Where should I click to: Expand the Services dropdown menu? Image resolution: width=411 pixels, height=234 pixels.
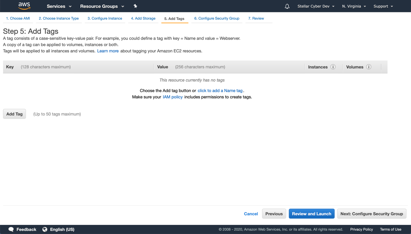pos(59,6)
